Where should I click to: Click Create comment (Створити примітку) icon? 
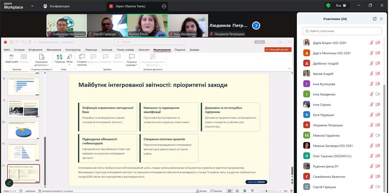click(x=82, y=58)
